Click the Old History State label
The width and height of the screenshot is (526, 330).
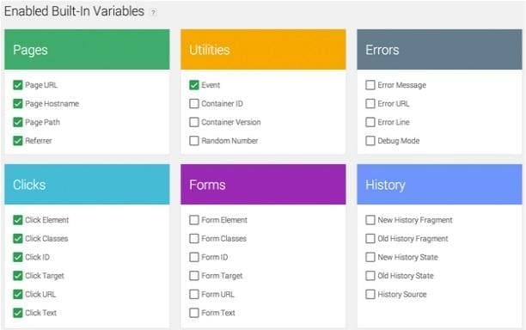(405, 276)
